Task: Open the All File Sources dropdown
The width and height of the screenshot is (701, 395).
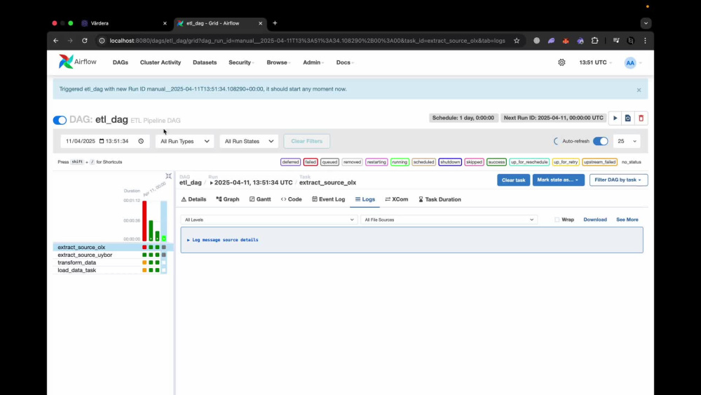Action: [449, 220]
